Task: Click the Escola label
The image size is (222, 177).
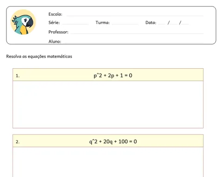Action: pyautogui.click(x=55, y=14)
